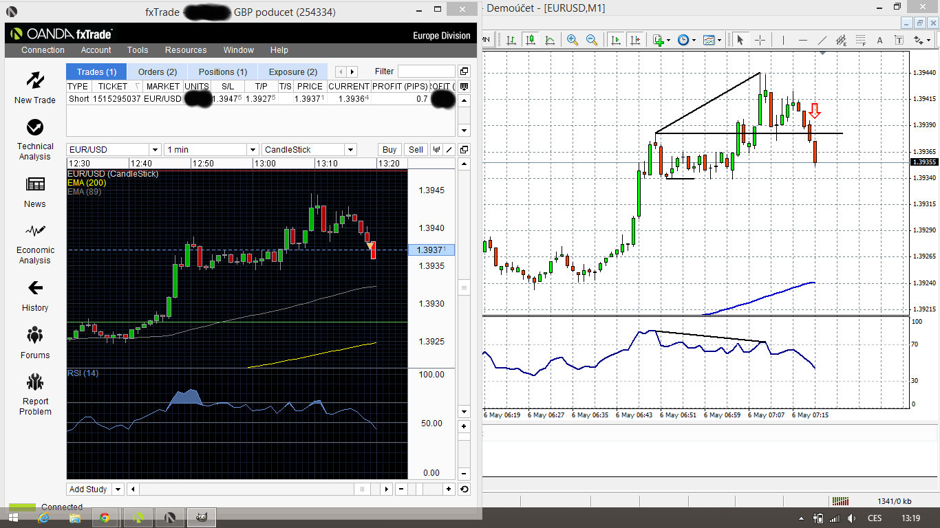Image resolution: width=940 pixels, height=528 pixels.
Task: Open Technical Analysis in the sidebar
Action: (x=35, y=139)
